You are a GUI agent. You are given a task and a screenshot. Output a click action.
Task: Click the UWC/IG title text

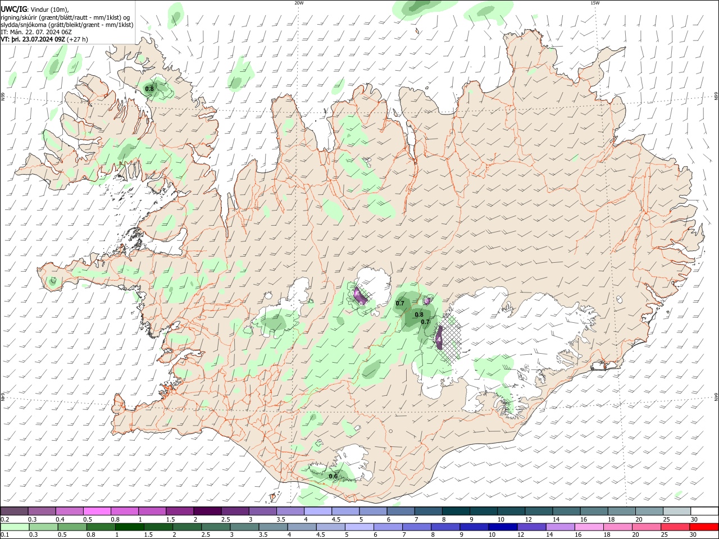13,10
